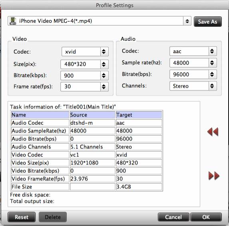The height and width of the screenshot is (226, 229).
Task: Select the File Size row name
Action: click(40, 187)
